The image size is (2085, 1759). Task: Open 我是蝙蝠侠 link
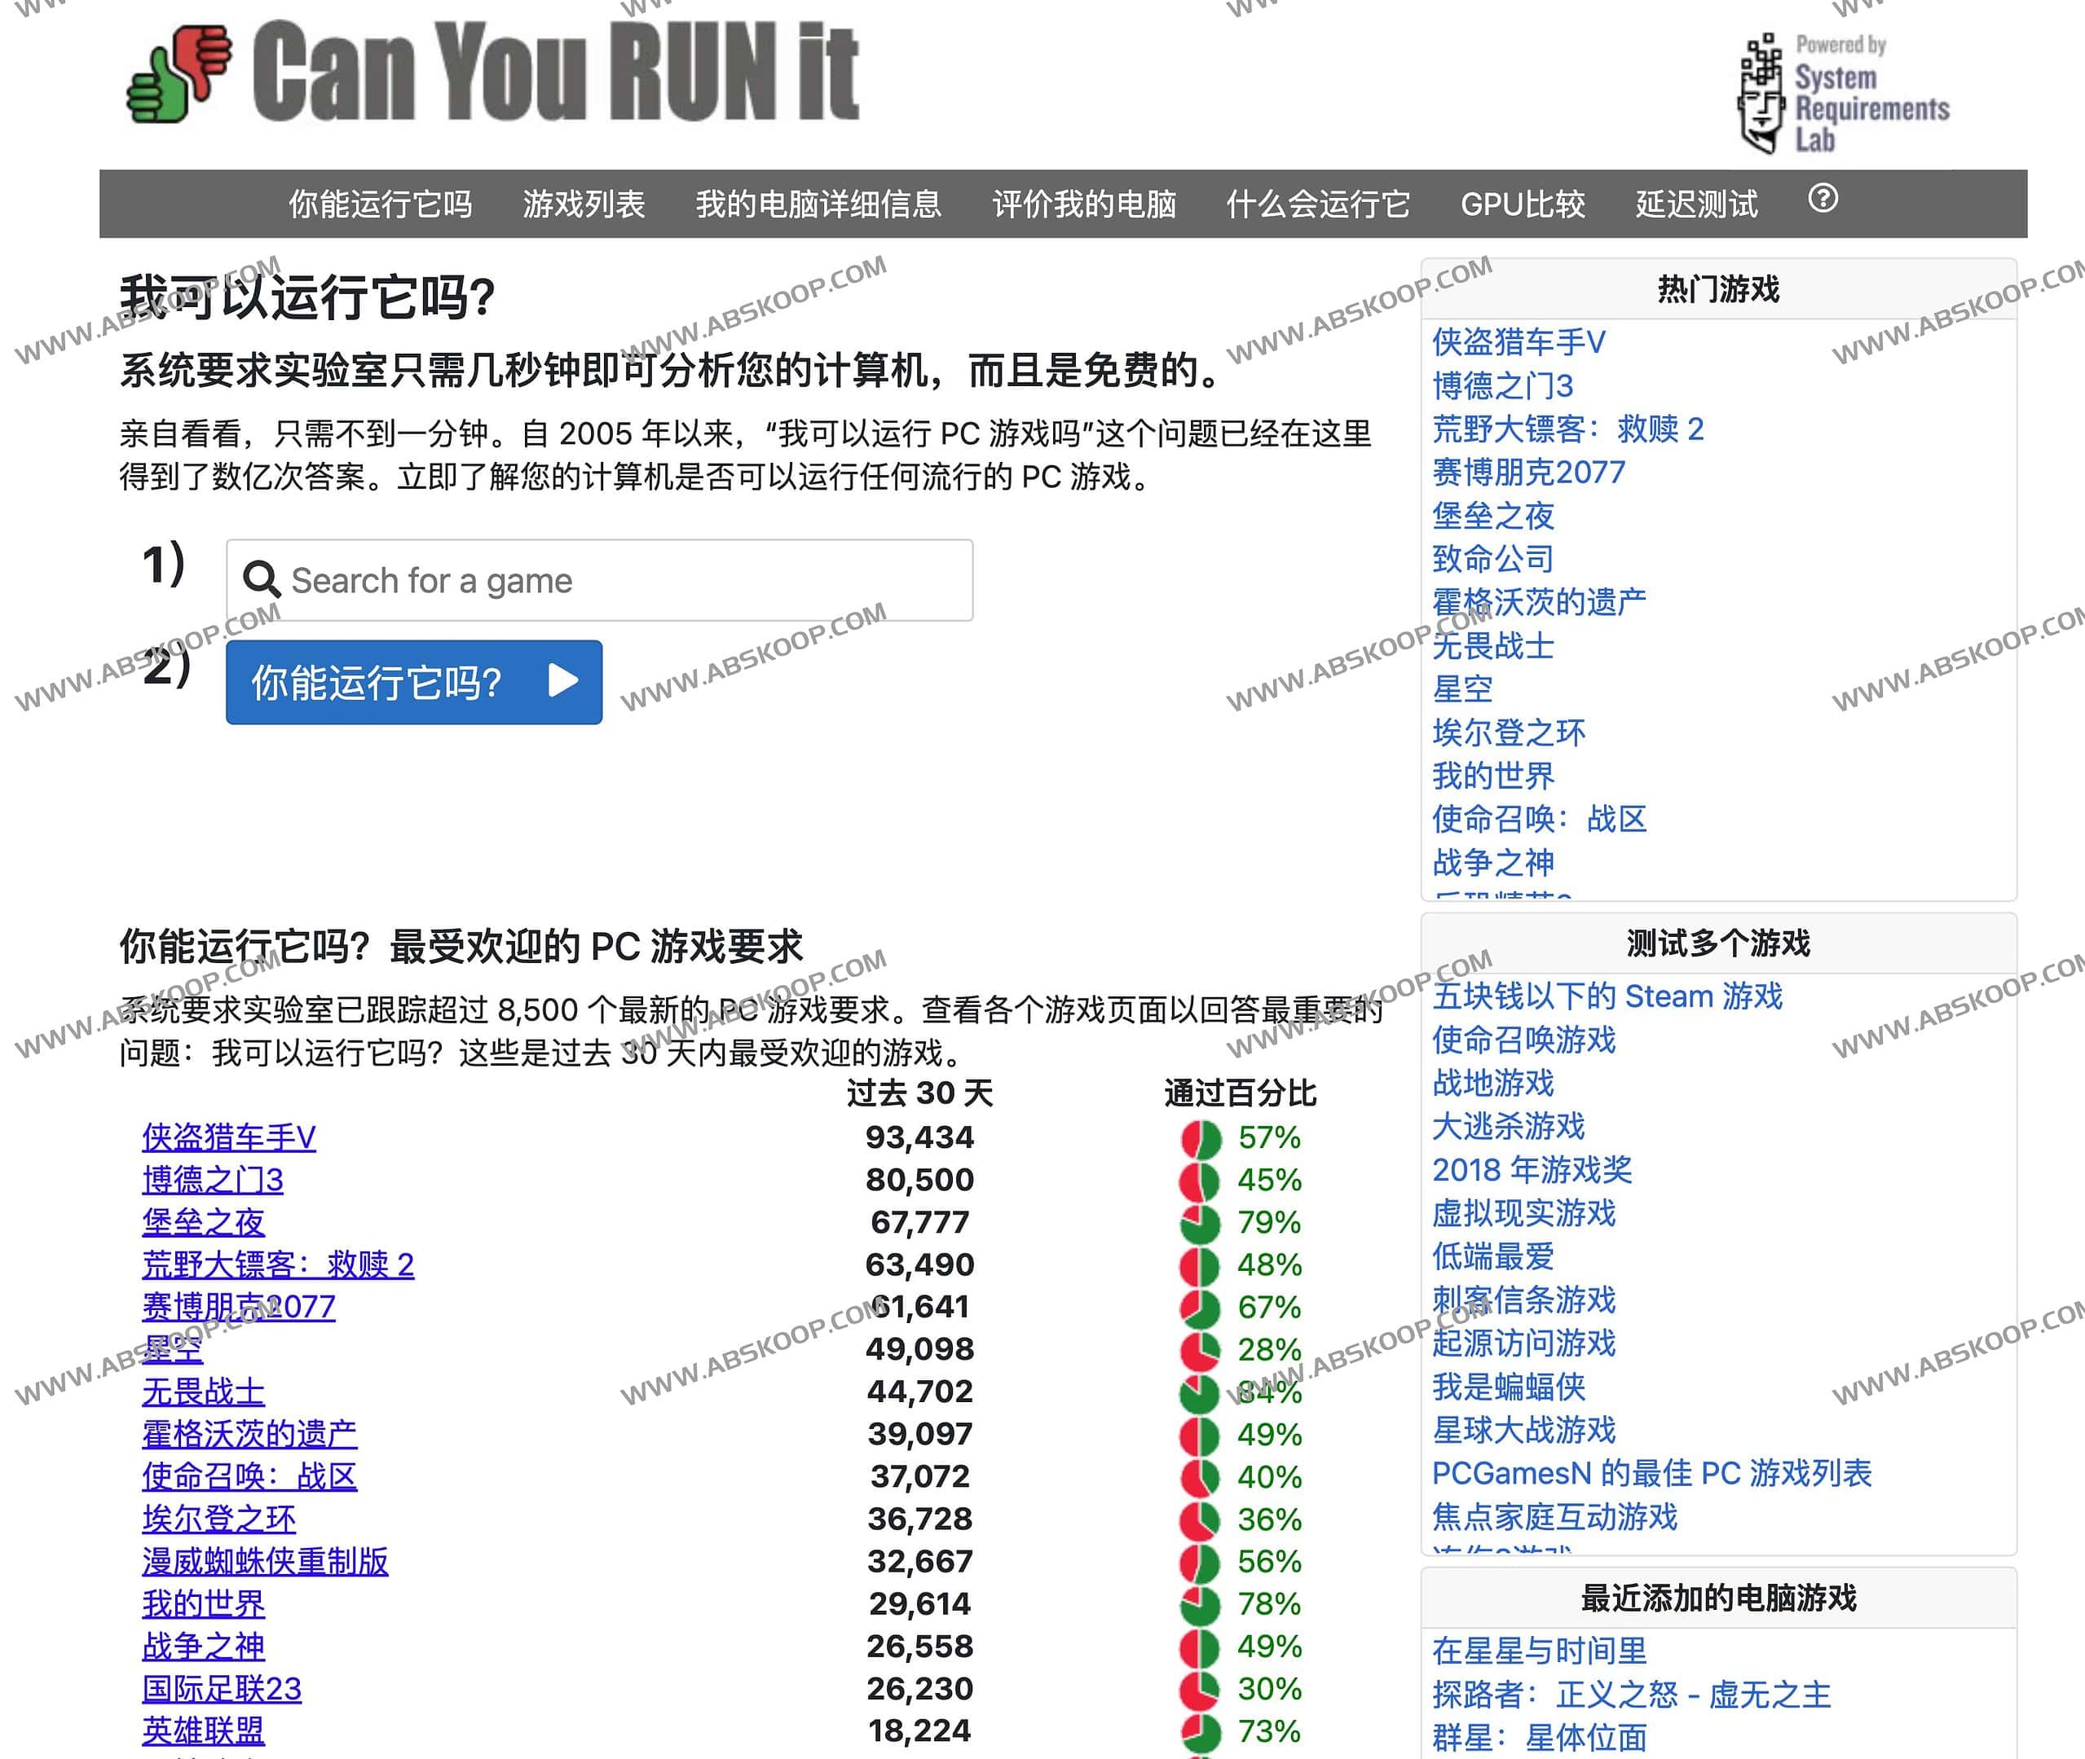click(x=1509, y=1386)
